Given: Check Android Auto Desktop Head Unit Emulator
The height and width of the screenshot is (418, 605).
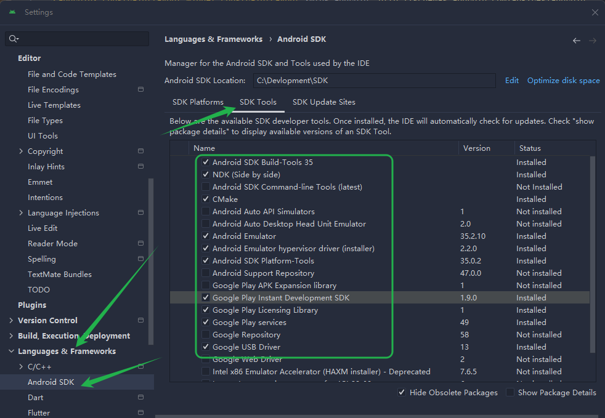Looking at the screenshot, I should [206, 224].
